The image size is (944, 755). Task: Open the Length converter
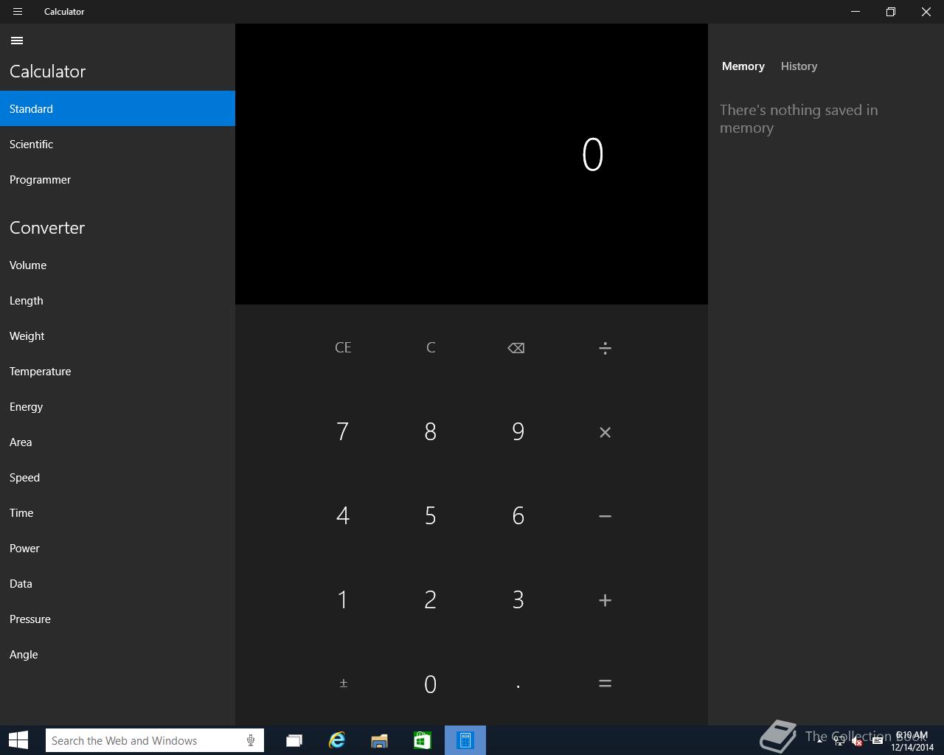(x=117, y=300)
